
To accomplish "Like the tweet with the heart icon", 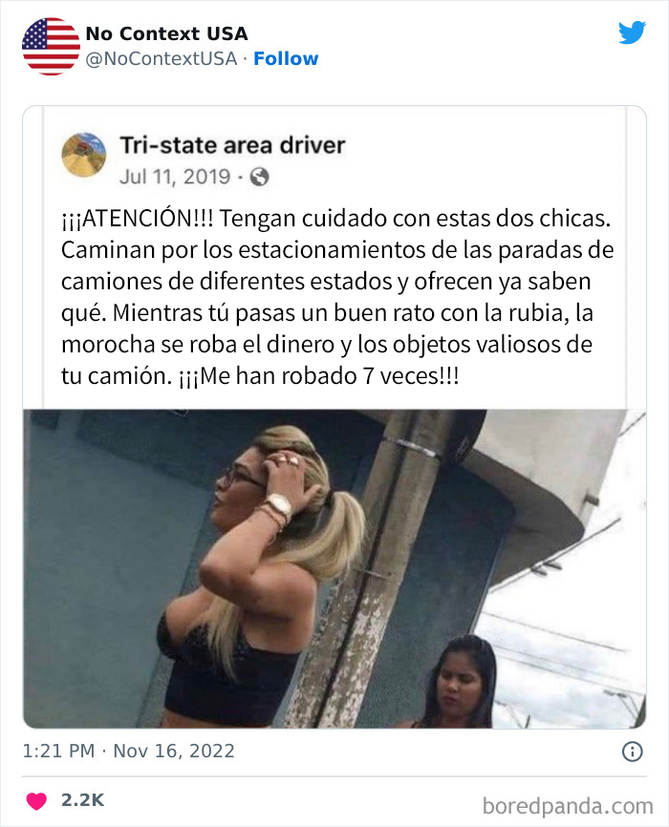I will tap(36, 800).
